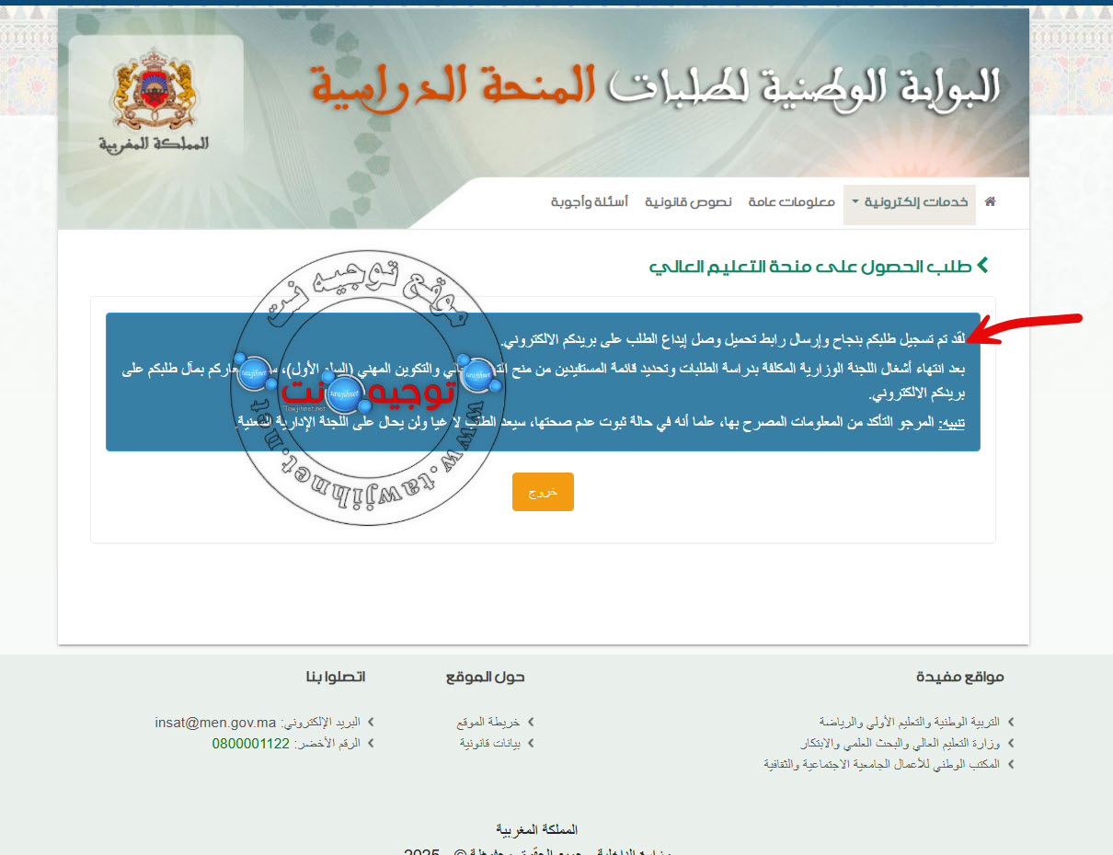Click the حول الموقع footer heading
Screen dimensions: 1113x855
486,677
